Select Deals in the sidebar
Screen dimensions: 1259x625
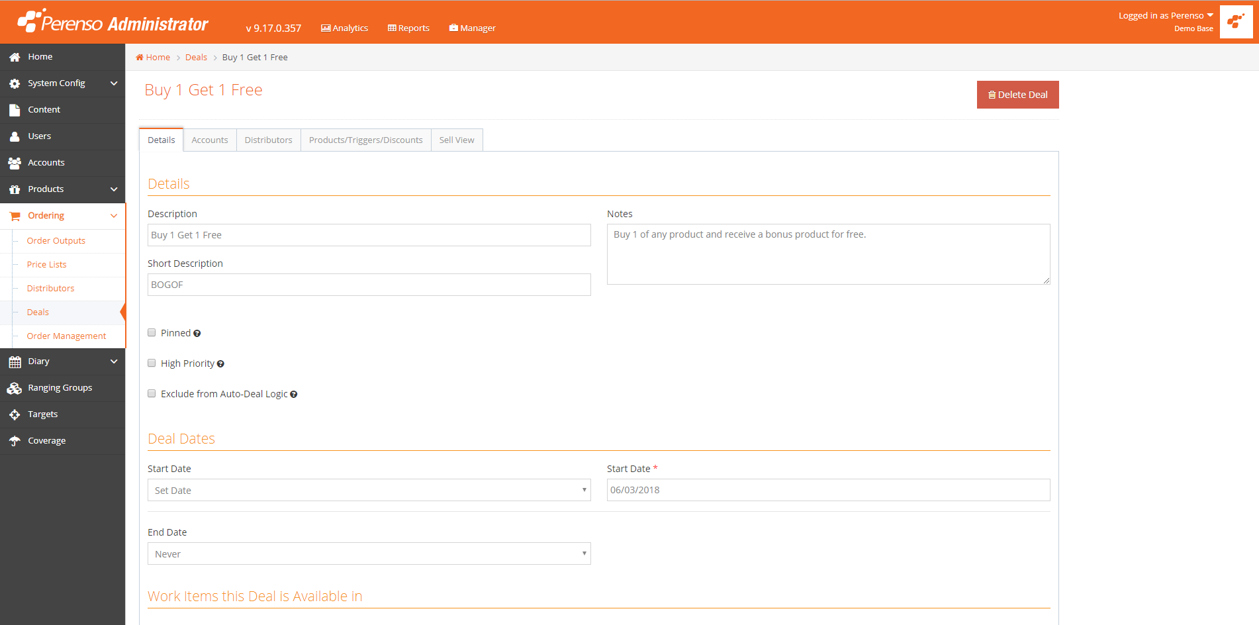pyautogui.click(x=38, y=312)
